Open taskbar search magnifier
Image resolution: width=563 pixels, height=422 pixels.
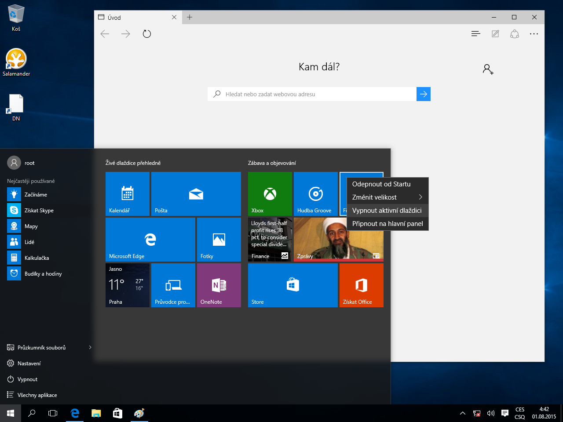point(32,413)
